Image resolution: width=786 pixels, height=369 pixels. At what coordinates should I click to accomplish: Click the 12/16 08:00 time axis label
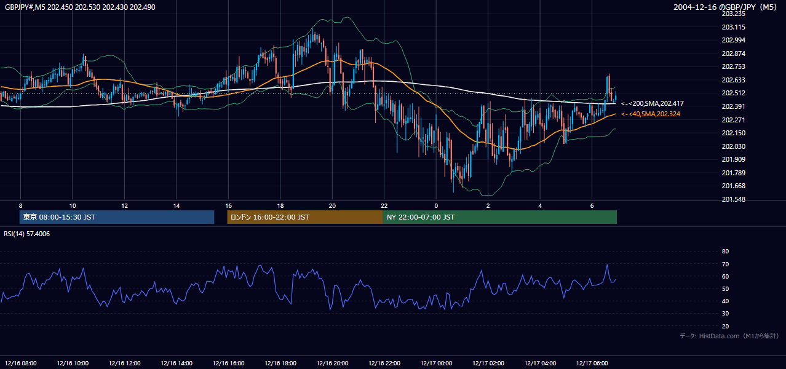[20, 363]
